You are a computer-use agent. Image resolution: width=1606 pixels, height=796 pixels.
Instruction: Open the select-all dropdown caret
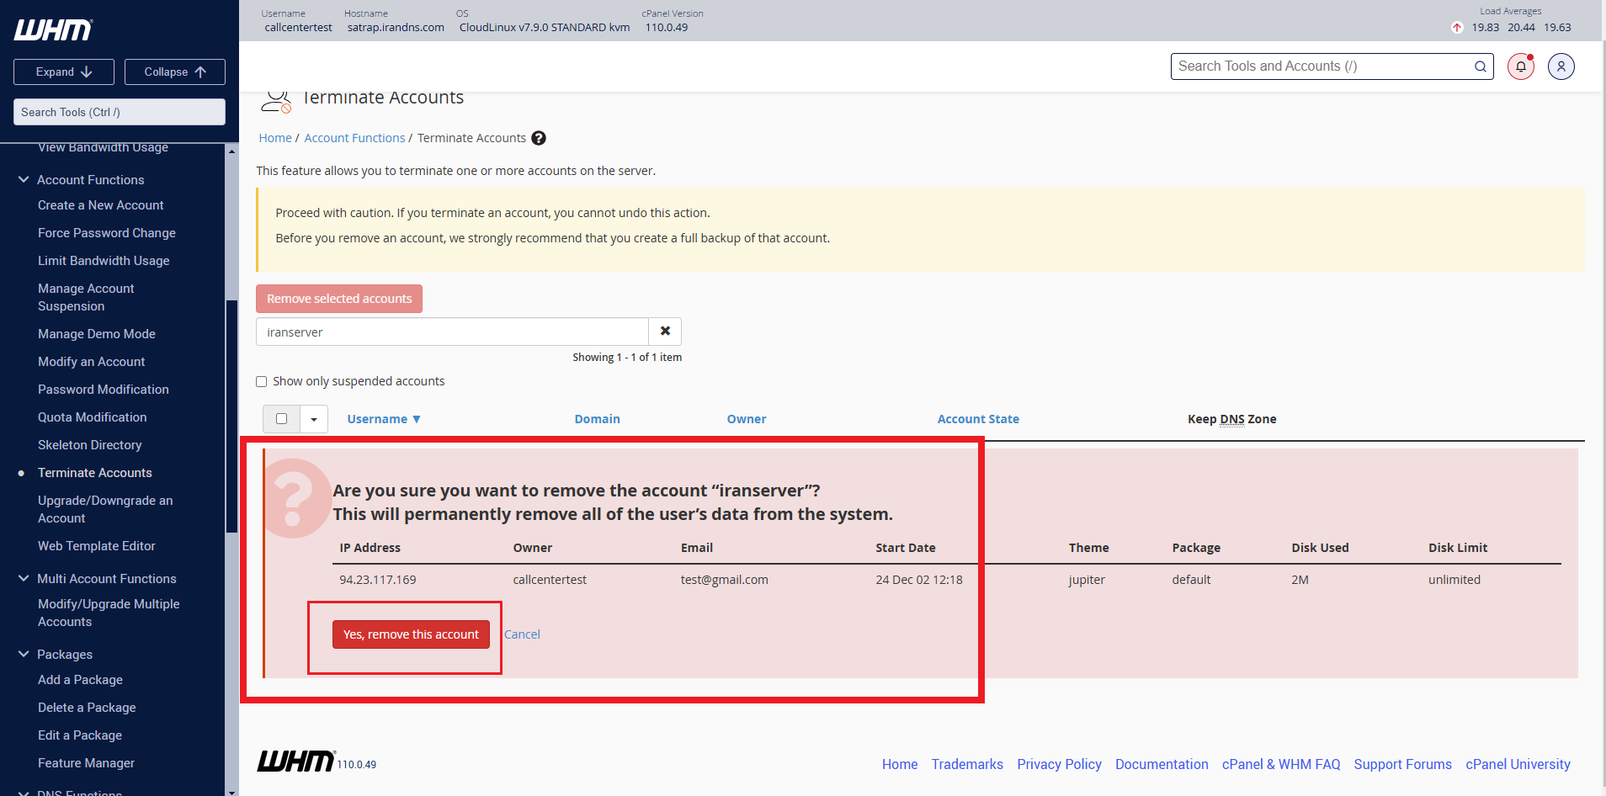tap(314, 419)
